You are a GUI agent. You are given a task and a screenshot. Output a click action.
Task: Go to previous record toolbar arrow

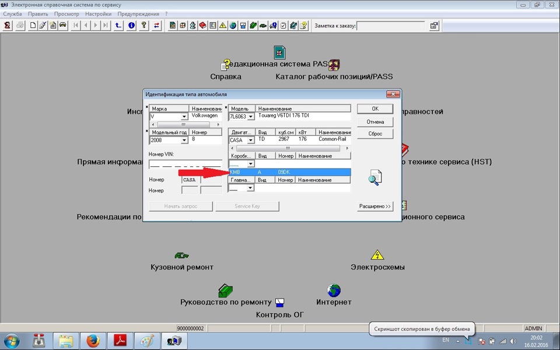pos(86,25)
